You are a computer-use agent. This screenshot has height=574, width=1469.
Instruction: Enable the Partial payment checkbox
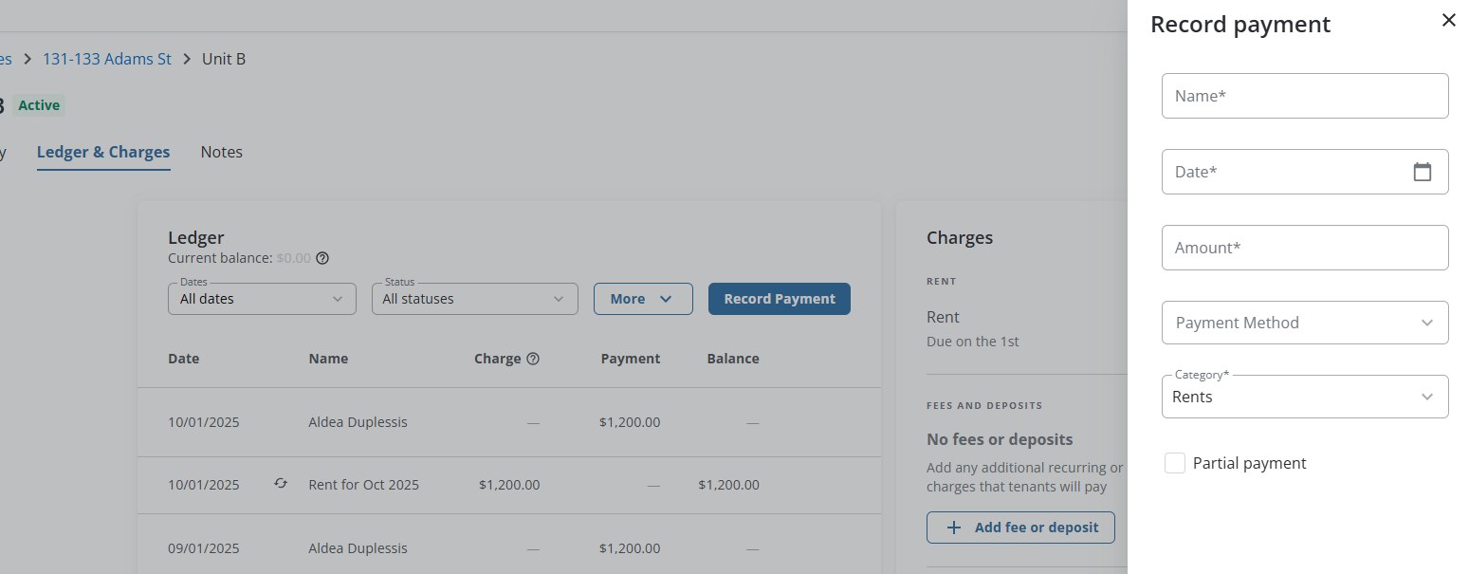[1175, 463]
